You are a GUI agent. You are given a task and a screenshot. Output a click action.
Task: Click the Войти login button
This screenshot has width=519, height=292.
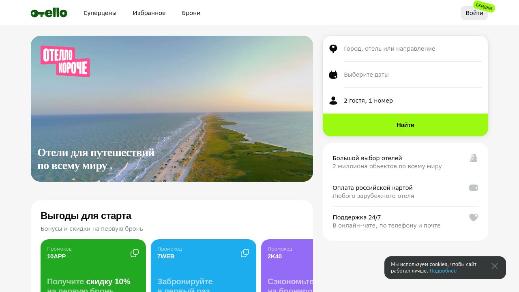pyautogui.click(x=474, y=13)
